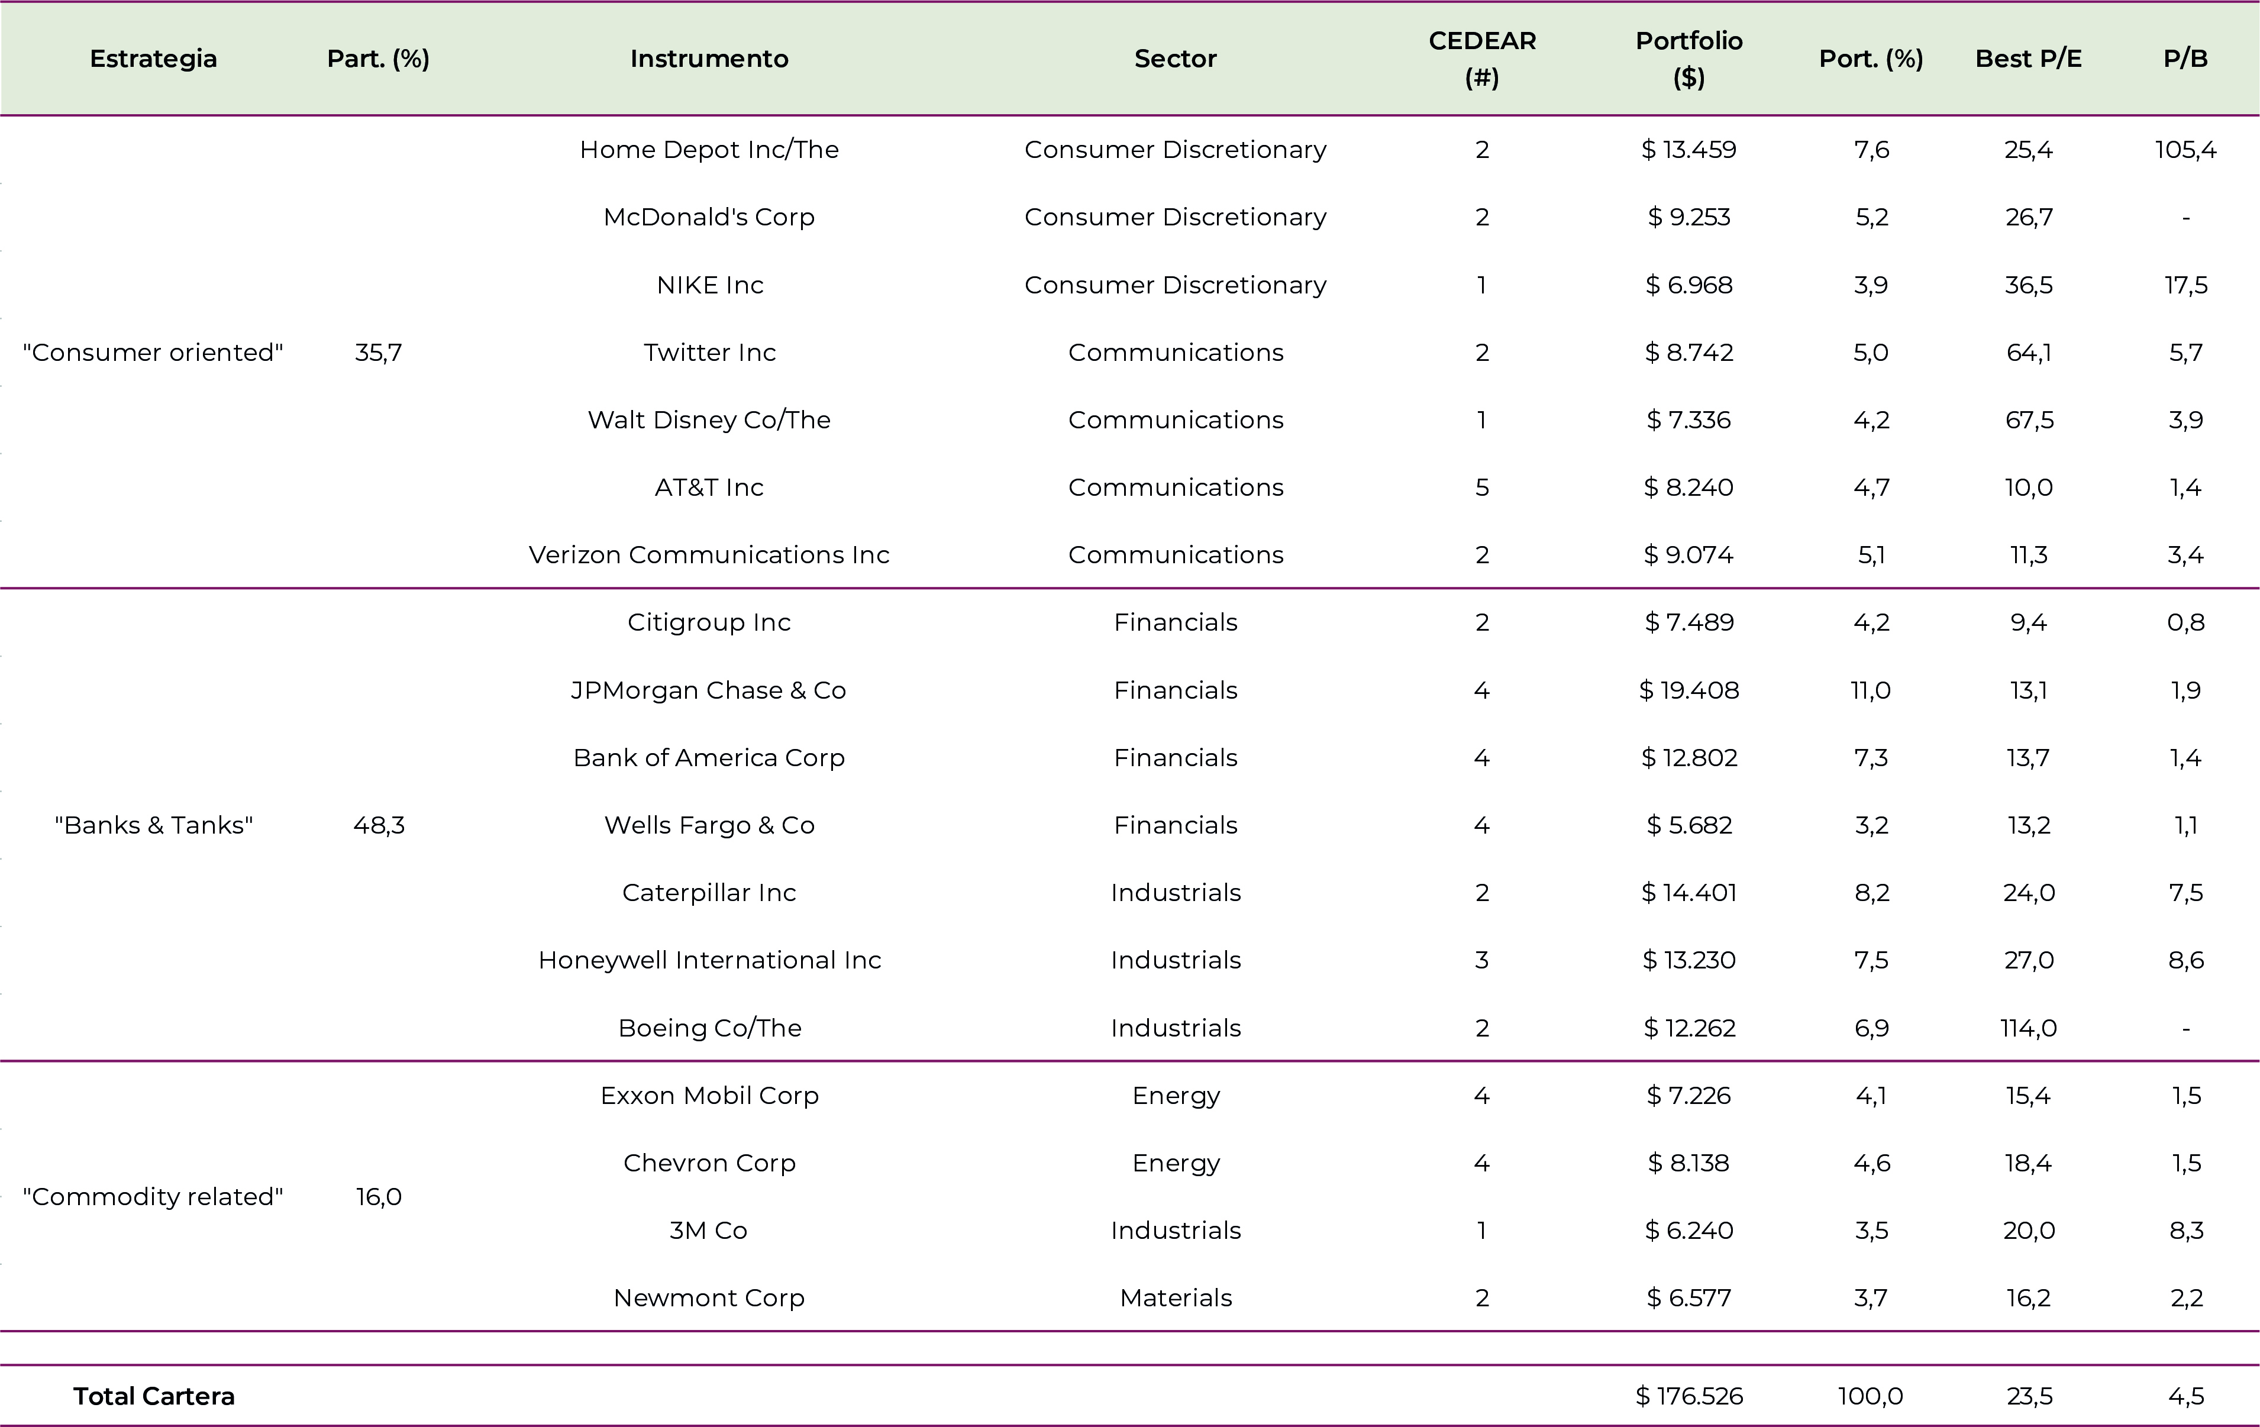
Task: Click Exxon Mobil Energy sector cell
Action: pyautogui.click(x=1175, y=1096)
